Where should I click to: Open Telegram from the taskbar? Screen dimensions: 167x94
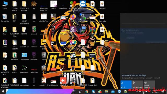(x=93, y=91)
